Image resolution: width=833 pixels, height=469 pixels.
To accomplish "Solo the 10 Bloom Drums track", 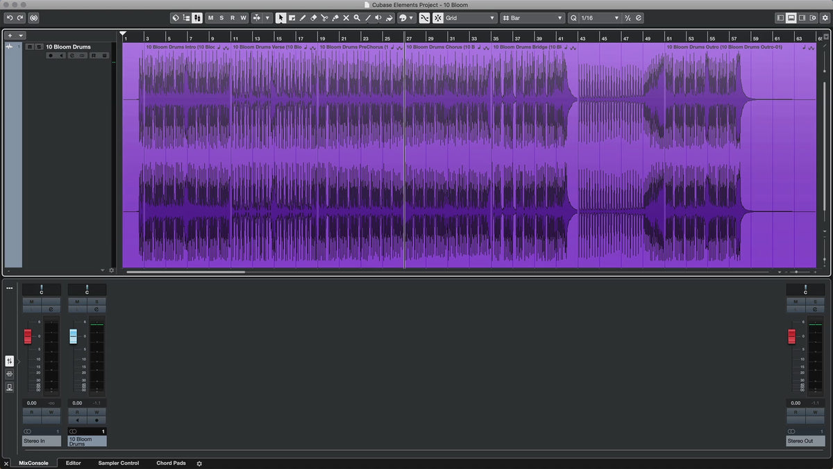I will click(x=39, y=47).
